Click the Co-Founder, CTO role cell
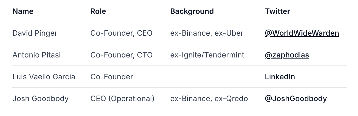Screen dimensions: 358x116 [121, 55]
